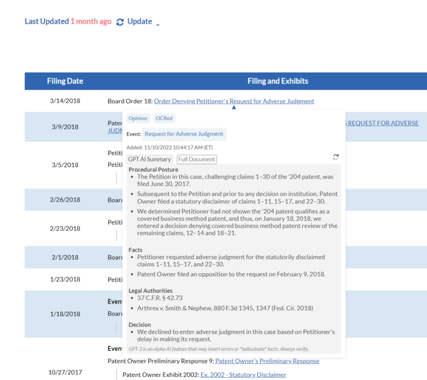The width and height of the screenshot is (427, 380).
Task: Click the 'Patent Owner Exhibit 2002:' label
Action: (x=161, y=375)
